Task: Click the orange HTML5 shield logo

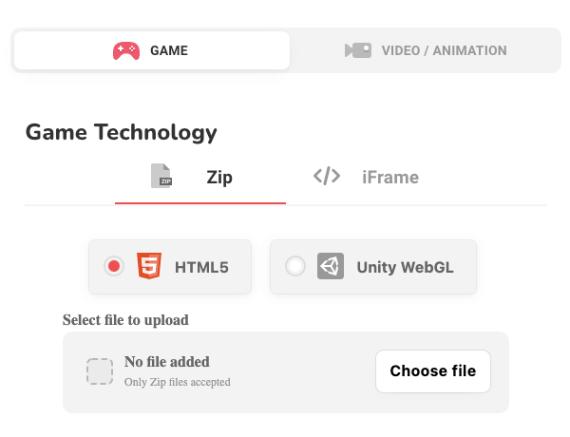Action: pyautogui.click(x=149, y=266)
